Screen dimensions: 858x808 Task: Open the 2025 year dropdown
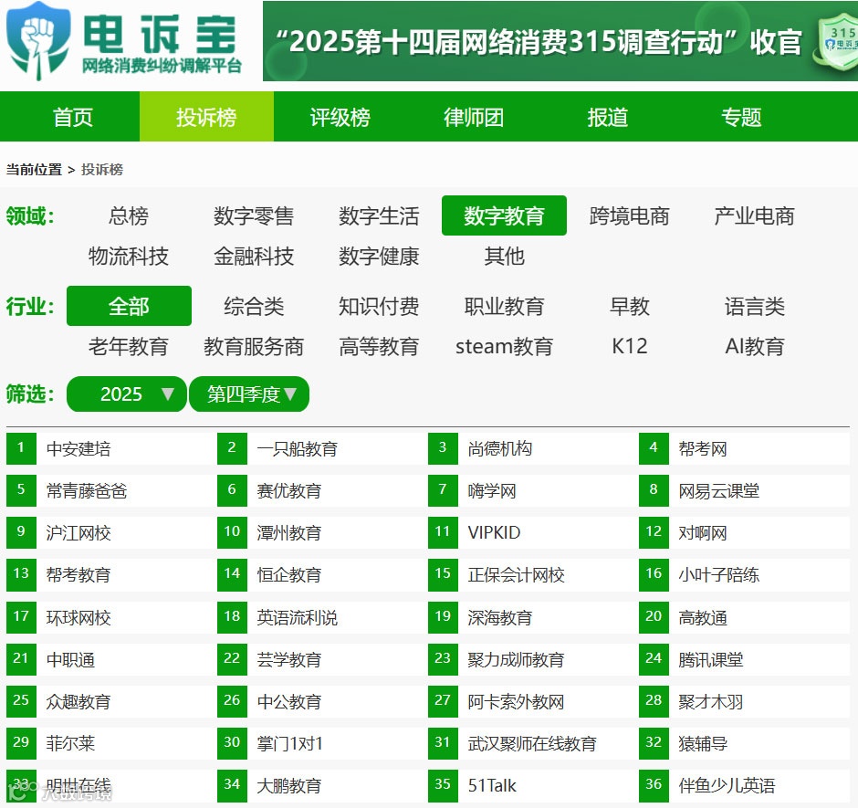(x=126, y=394)
